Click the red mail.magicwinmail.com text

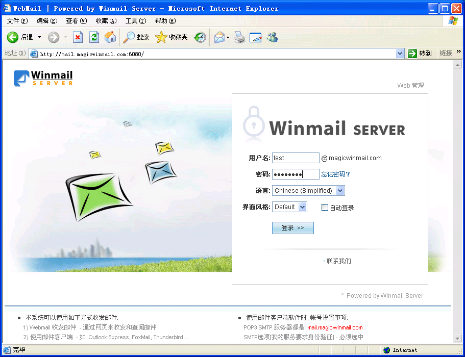[335, 327]
